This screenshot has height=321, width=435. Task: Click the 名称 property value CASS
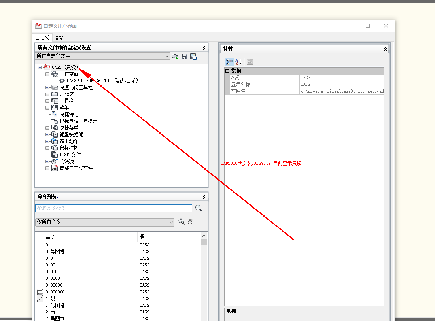[342, 78]
